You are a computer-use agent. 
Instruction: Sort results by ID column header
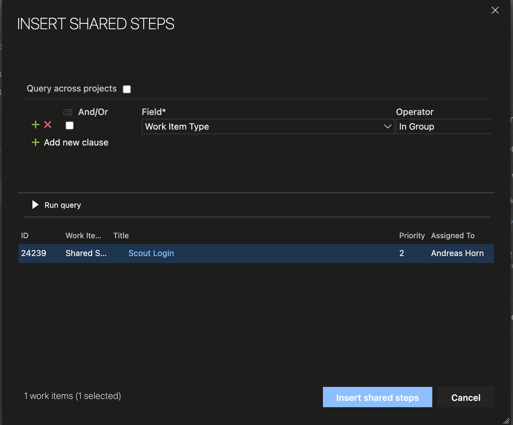tap(25, 236)
